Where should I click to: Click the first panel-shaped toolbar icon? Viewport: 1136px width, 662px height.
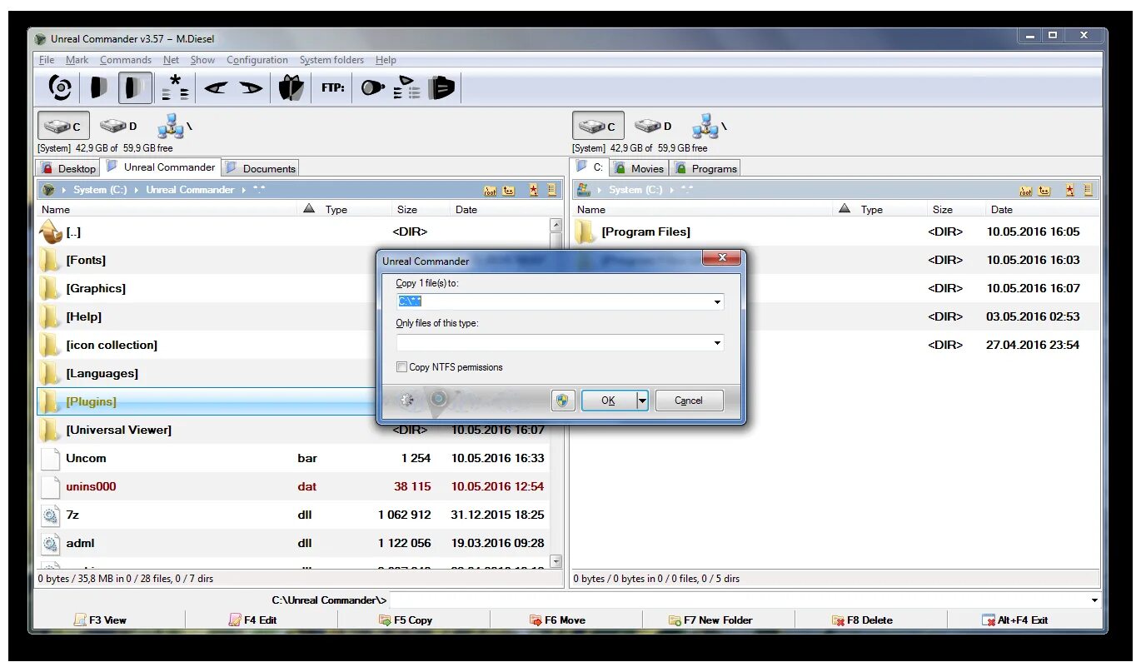click(x=99, y=87)
